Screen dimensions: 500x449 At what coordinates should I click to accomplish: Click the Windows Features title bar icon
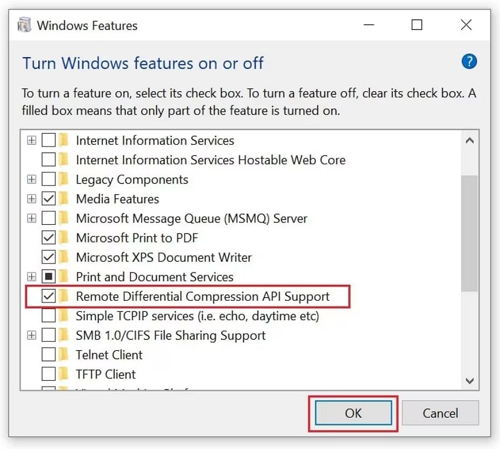[24, 25]
